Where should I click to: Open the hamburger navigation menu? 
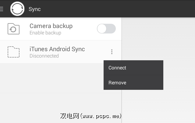click(x=2, y=9)
